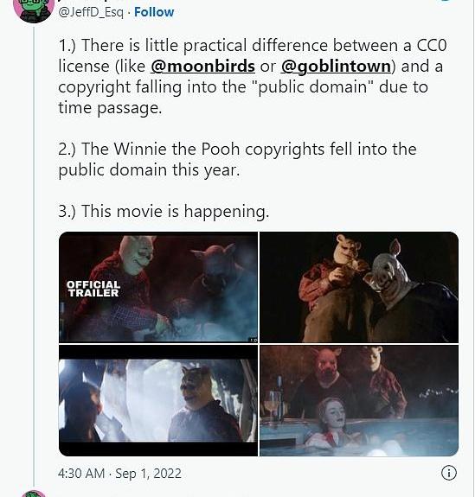
Task: Click the "public domain" quoted phrase
Action: (x=311, y=86)
